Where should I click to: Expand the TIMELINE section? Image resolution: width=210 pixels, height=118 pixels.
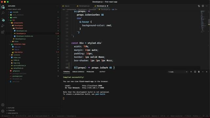tap(11, 110)
